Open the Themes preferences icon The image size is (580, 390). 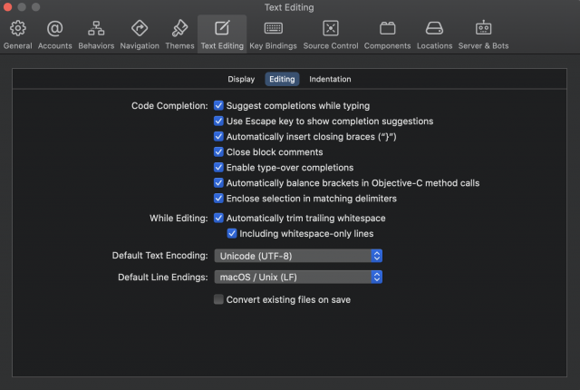[179, 28]
